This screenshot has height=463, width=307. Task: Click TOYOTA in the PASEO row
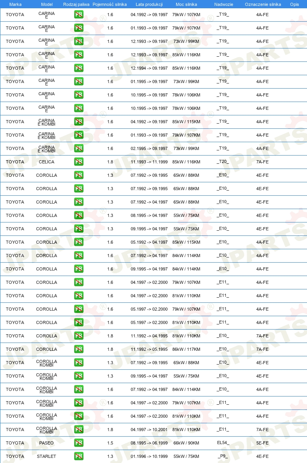pos(15,443)
